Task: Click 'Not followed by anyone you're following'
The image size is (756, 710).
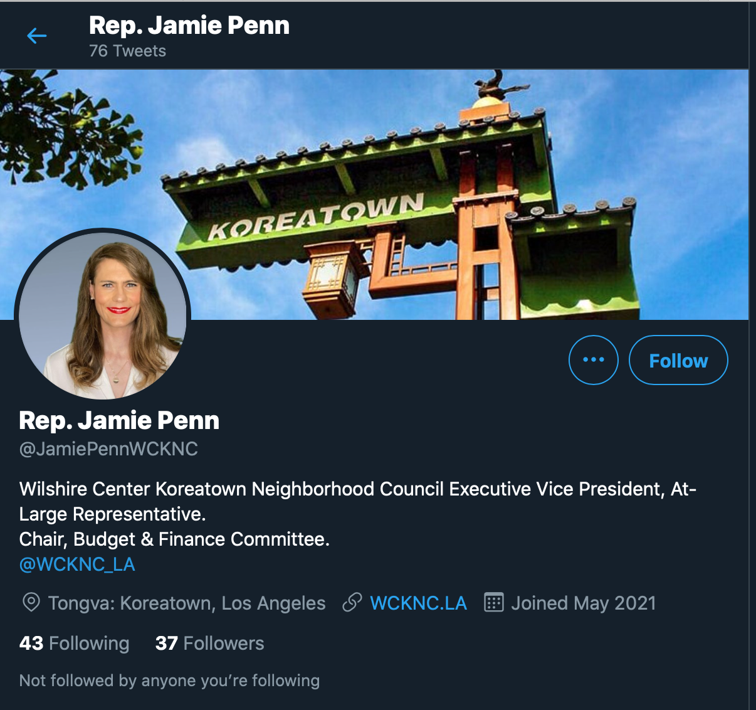Action: (169, 681)
